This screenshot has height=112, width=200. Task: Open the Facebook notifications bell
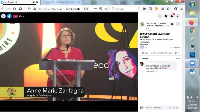(x=171, y=16)
